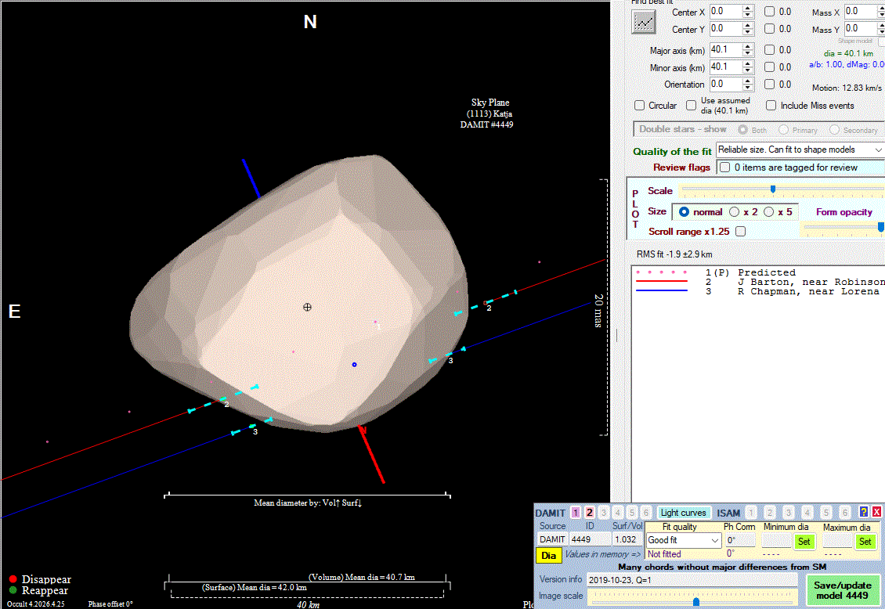
Task: Increase the Center Y spinner value
Action: pyautogui.click(x=748, y=26)
